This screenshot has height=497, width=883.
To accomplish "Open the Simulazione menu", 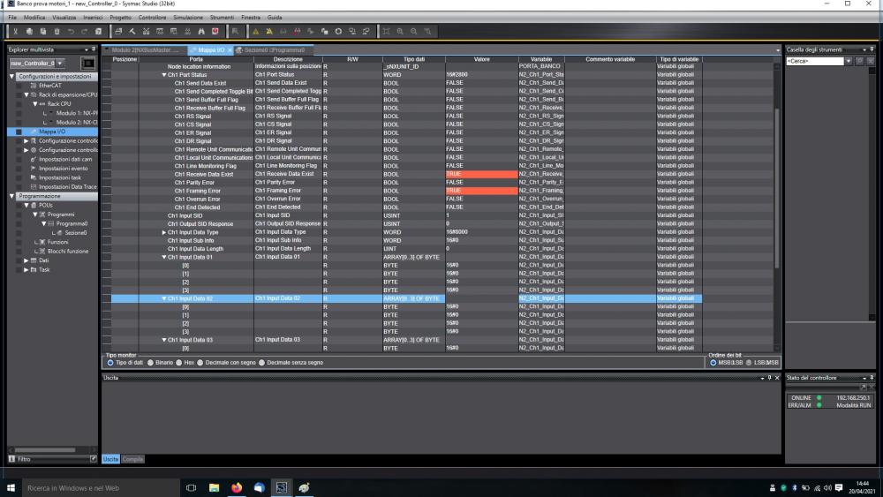I will click(x=188, y=18).
